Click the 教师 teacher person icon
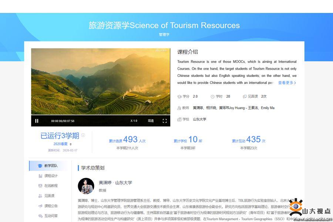The image size is (333, 222). tap(179, 108)
